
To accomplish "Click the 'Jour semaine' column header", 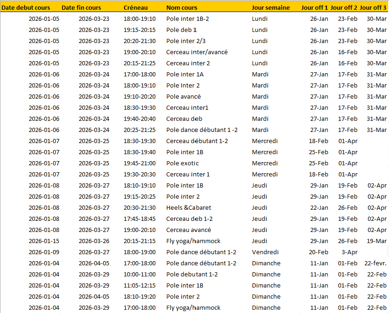I will click(271, 7).
